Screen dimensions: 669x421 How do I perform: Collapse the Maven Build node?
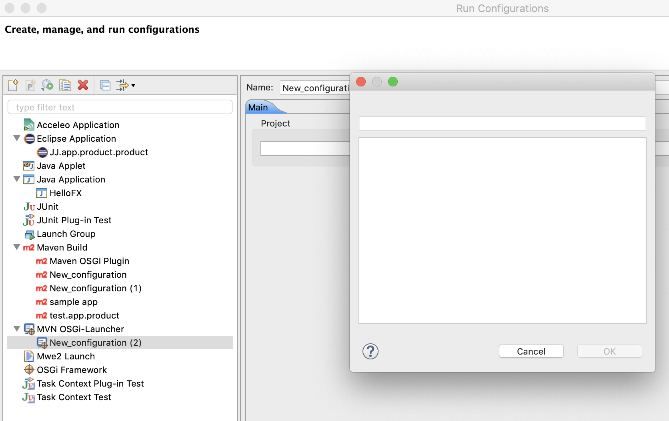[17, 247]
